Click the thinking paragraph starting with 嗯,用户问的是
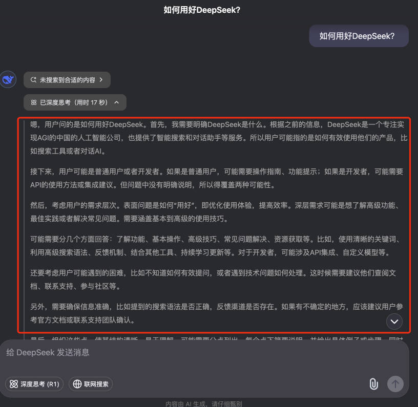The width and height of the screenshot is (418, 407). pos(219,138)
